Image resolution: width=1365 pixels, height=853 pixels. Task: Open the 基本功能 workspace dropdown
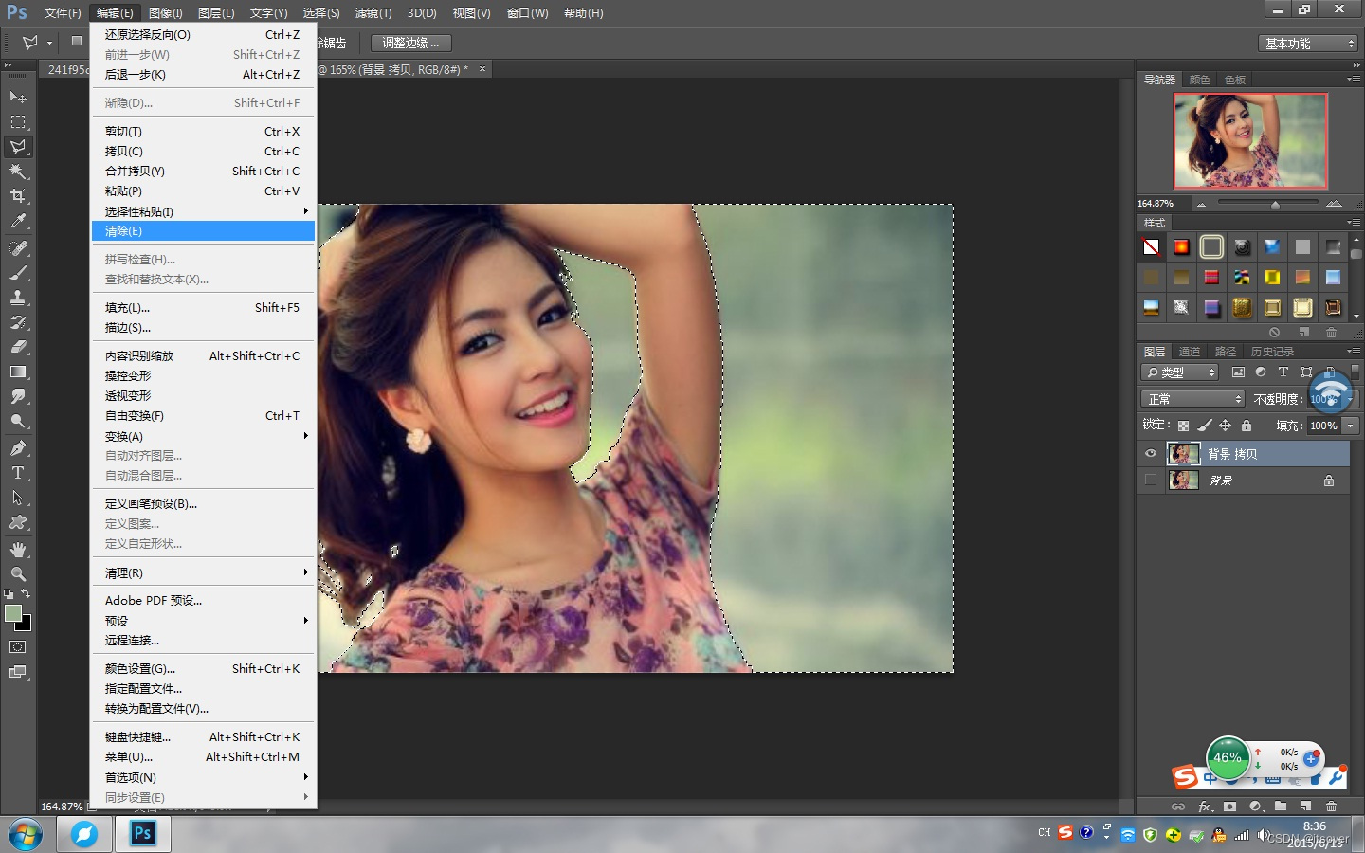pyautogui.click(x=1309, y=44)
